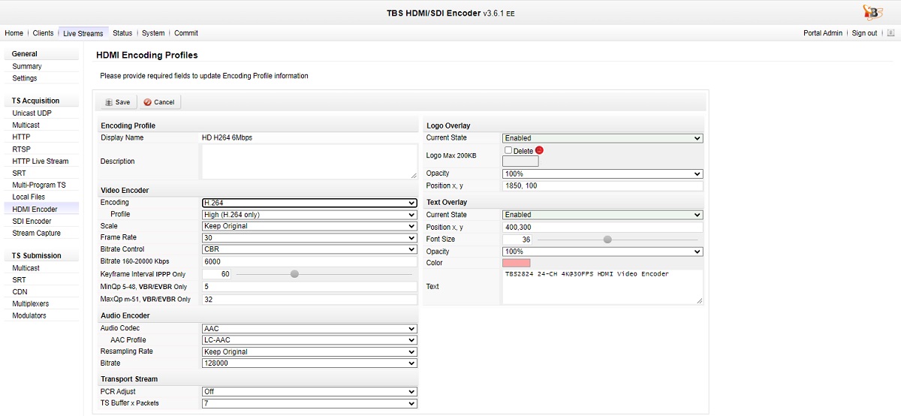The width and height of the screenshot is (901, 416).
Task: Click the Sign out link
Action: [864, 33]
